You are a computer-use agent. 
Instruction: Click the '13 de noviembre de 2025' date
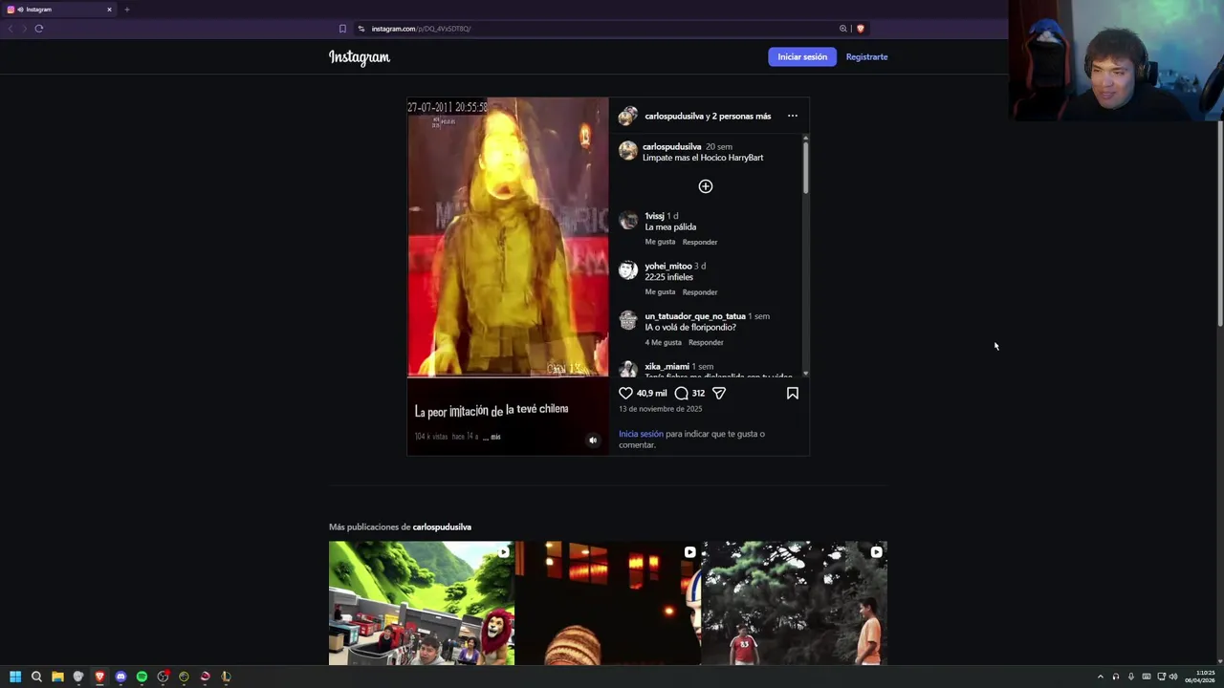660,409
